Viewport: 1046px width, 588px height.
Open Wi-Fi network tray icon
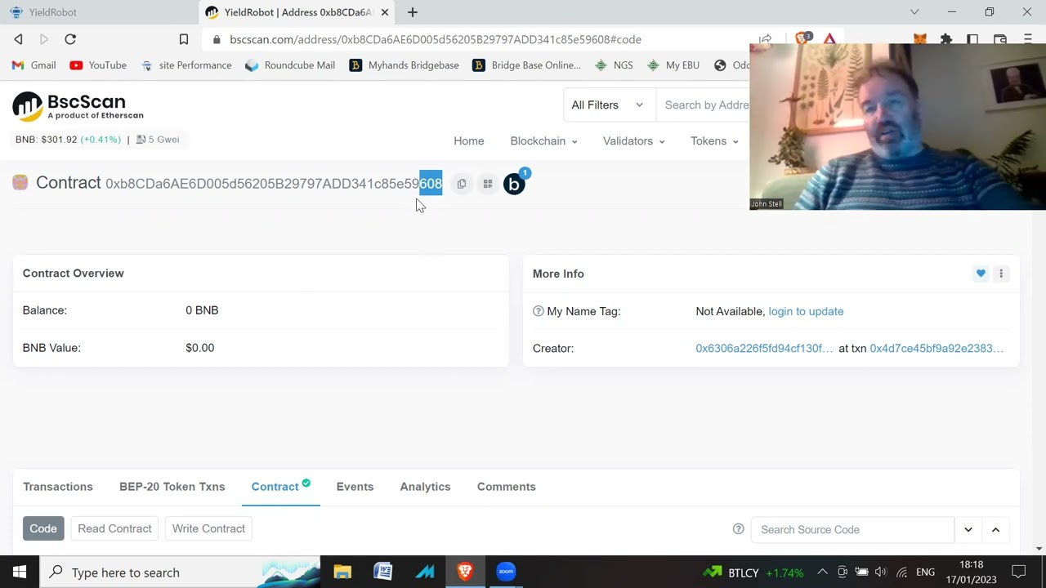[x=901, y=572]
